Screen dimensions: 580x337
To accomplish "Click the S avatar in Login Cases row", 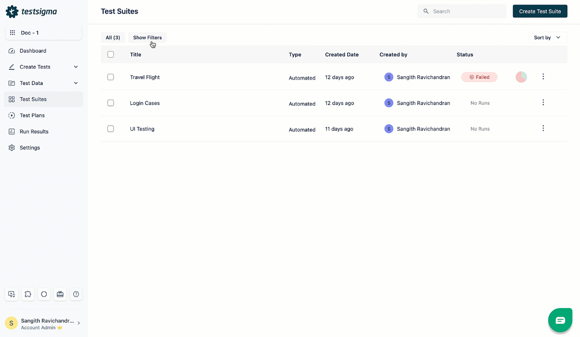I will (x=389, y=103).
